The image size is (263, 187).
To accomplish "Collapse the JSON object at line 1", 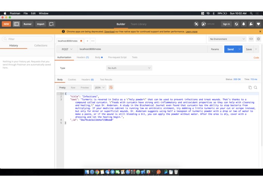I will pos(63,93).
